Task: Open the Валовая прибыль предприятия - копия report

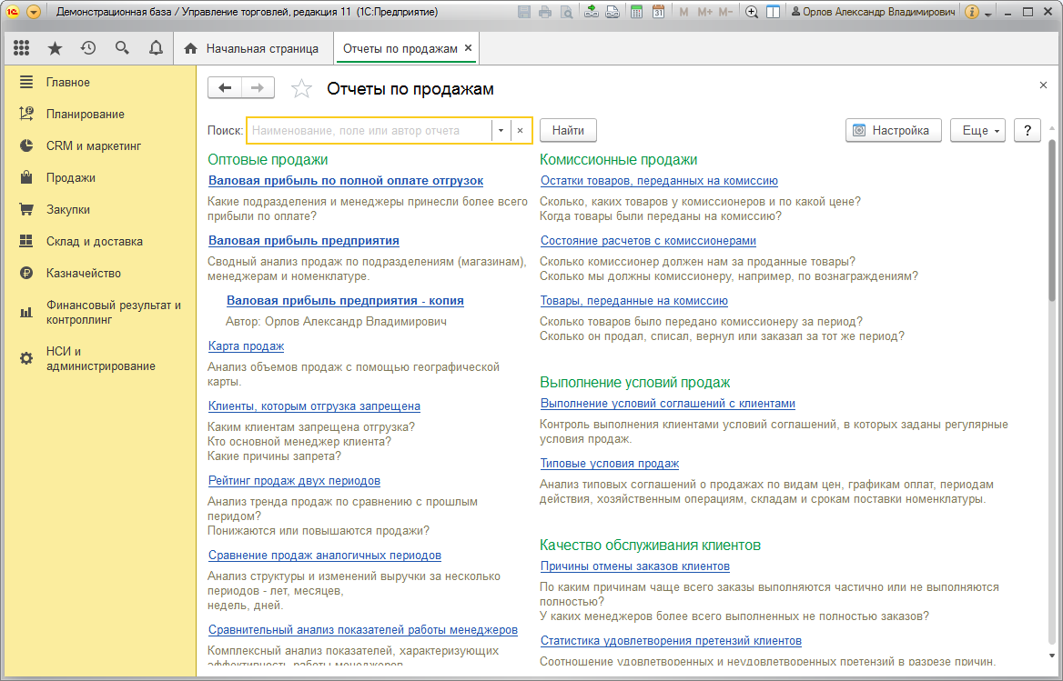Action: point(345,301)
